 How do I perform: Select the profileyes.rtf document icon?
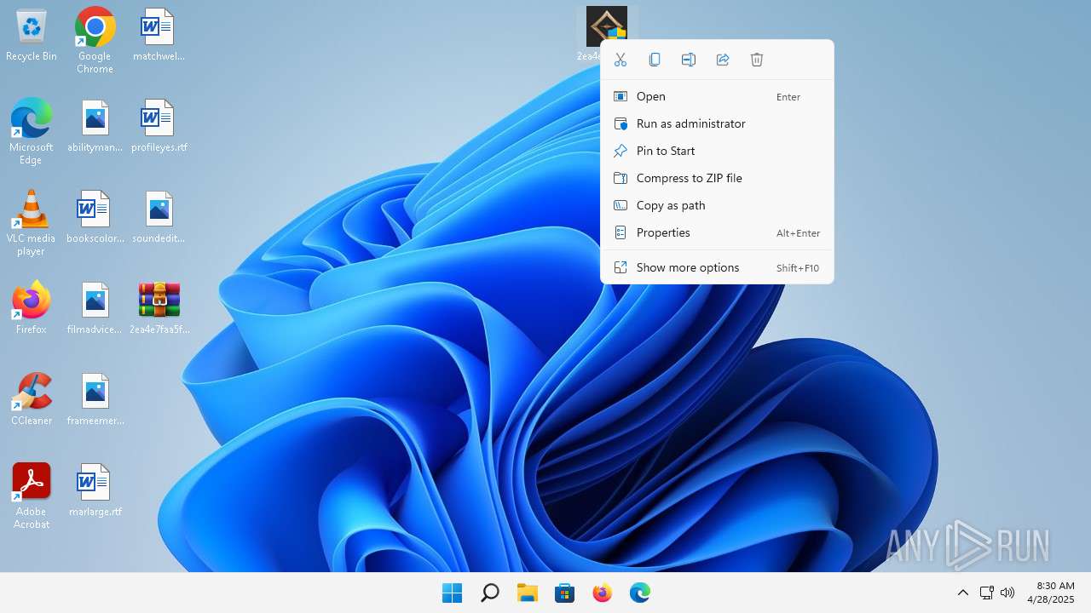tap(159, 126)
